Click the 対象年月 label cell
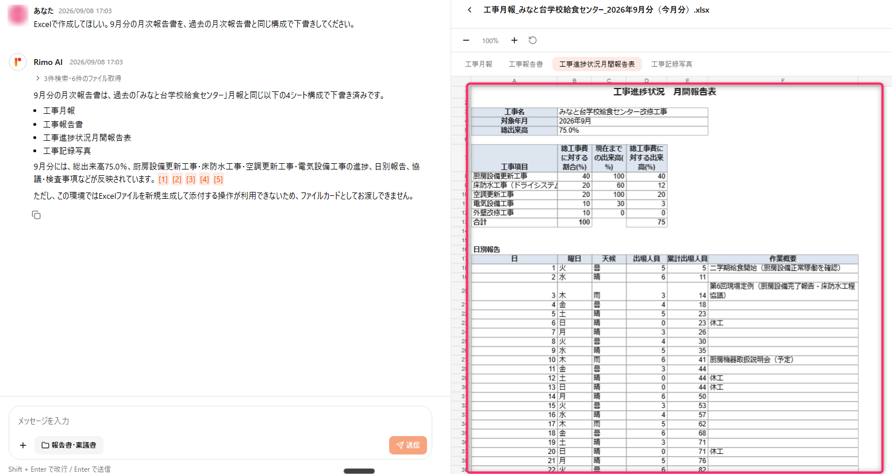 pyautogui.click(x=514, y=121)
